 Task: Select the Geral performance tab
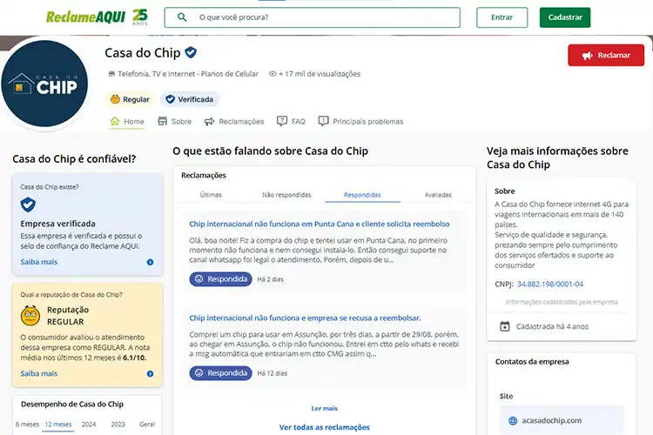pyautogui.click(x=147, y=425)
